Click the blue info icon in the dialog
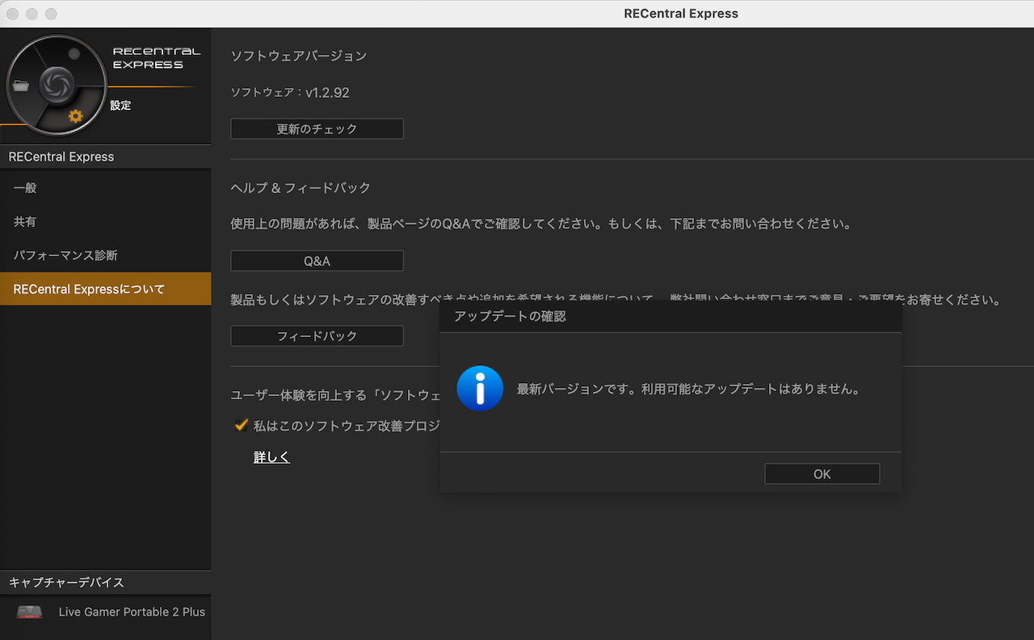This screenshot has width=1034, height=640. pos(480,389)
